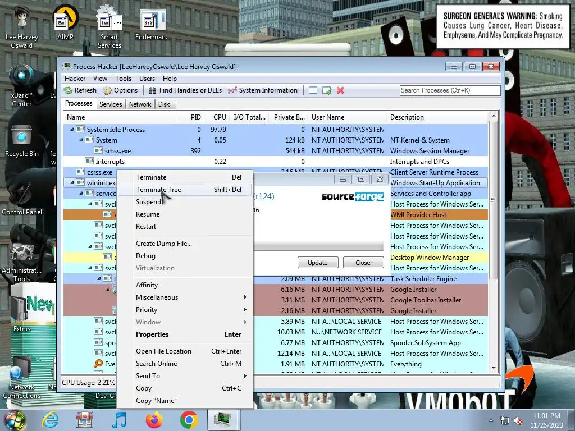Image resolution: width=575 pixels, height=431 pixels.
Task: Choose Search Online menu entry
Action: tap(185, 364)
